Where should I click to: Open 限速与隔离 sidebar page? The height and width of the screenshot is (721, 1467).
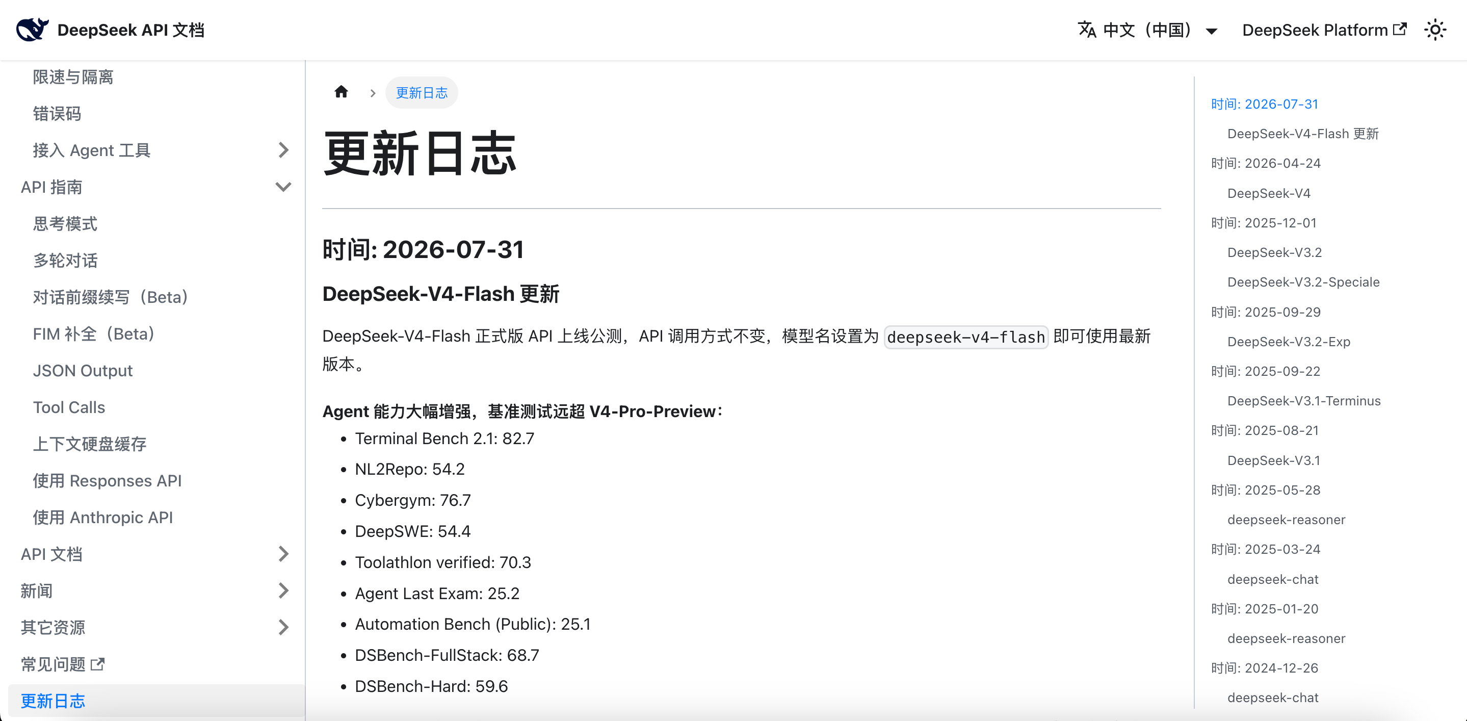click(x=73, y=77)
